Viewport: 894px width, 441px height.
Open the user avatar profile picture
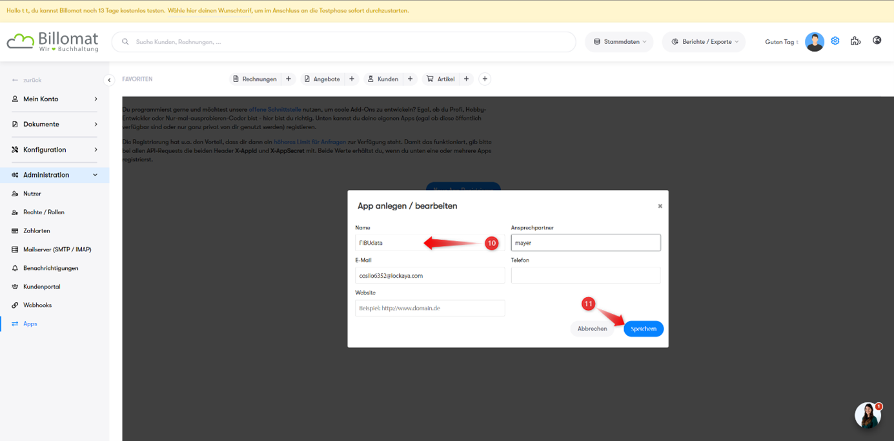[x=814, y=42]
